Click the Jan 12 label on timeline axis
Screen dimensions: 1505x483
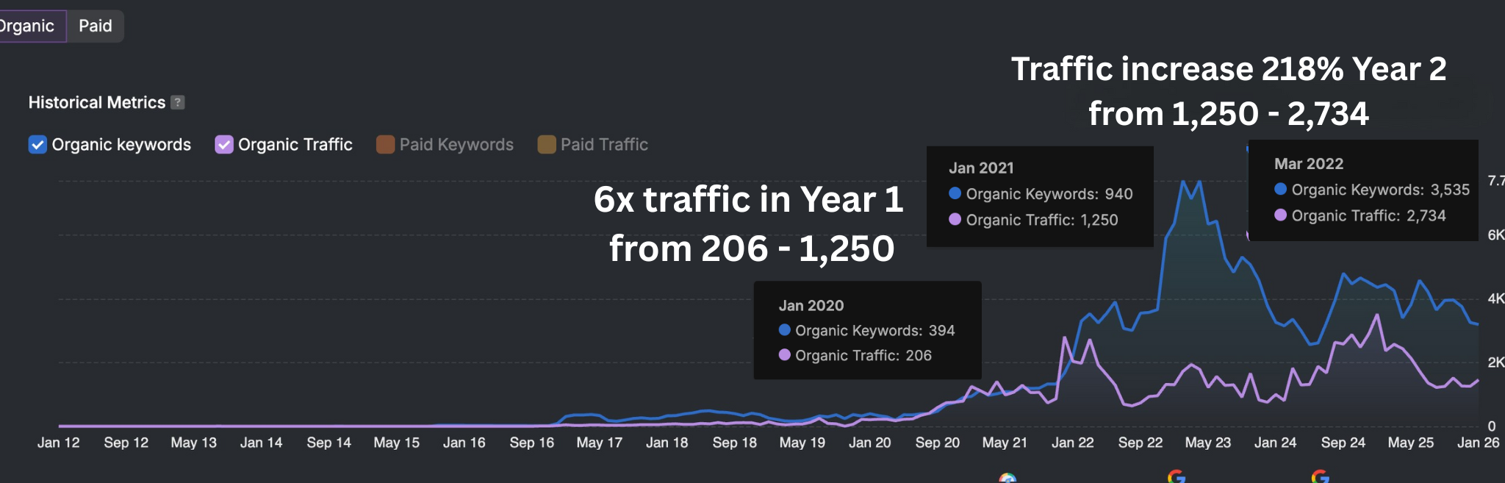(x=59, y=443)
